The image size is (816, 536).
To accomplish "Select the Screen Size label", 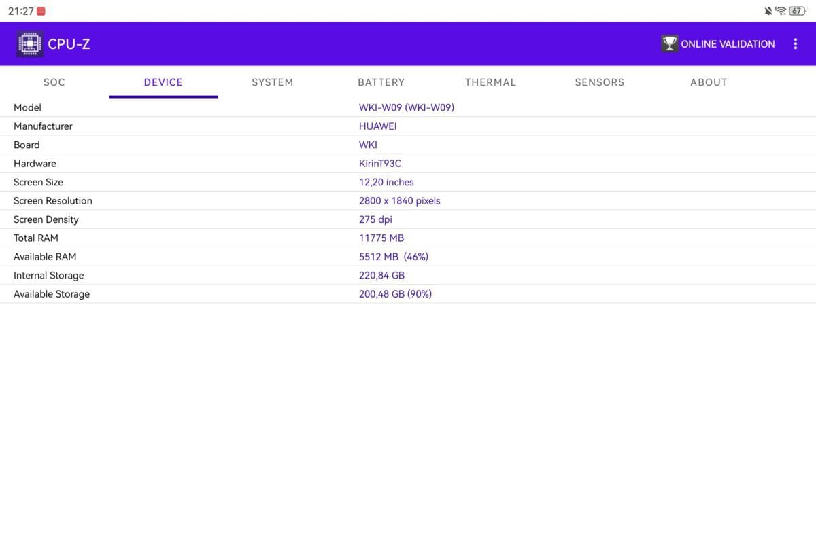I will [x=38, y=182].
